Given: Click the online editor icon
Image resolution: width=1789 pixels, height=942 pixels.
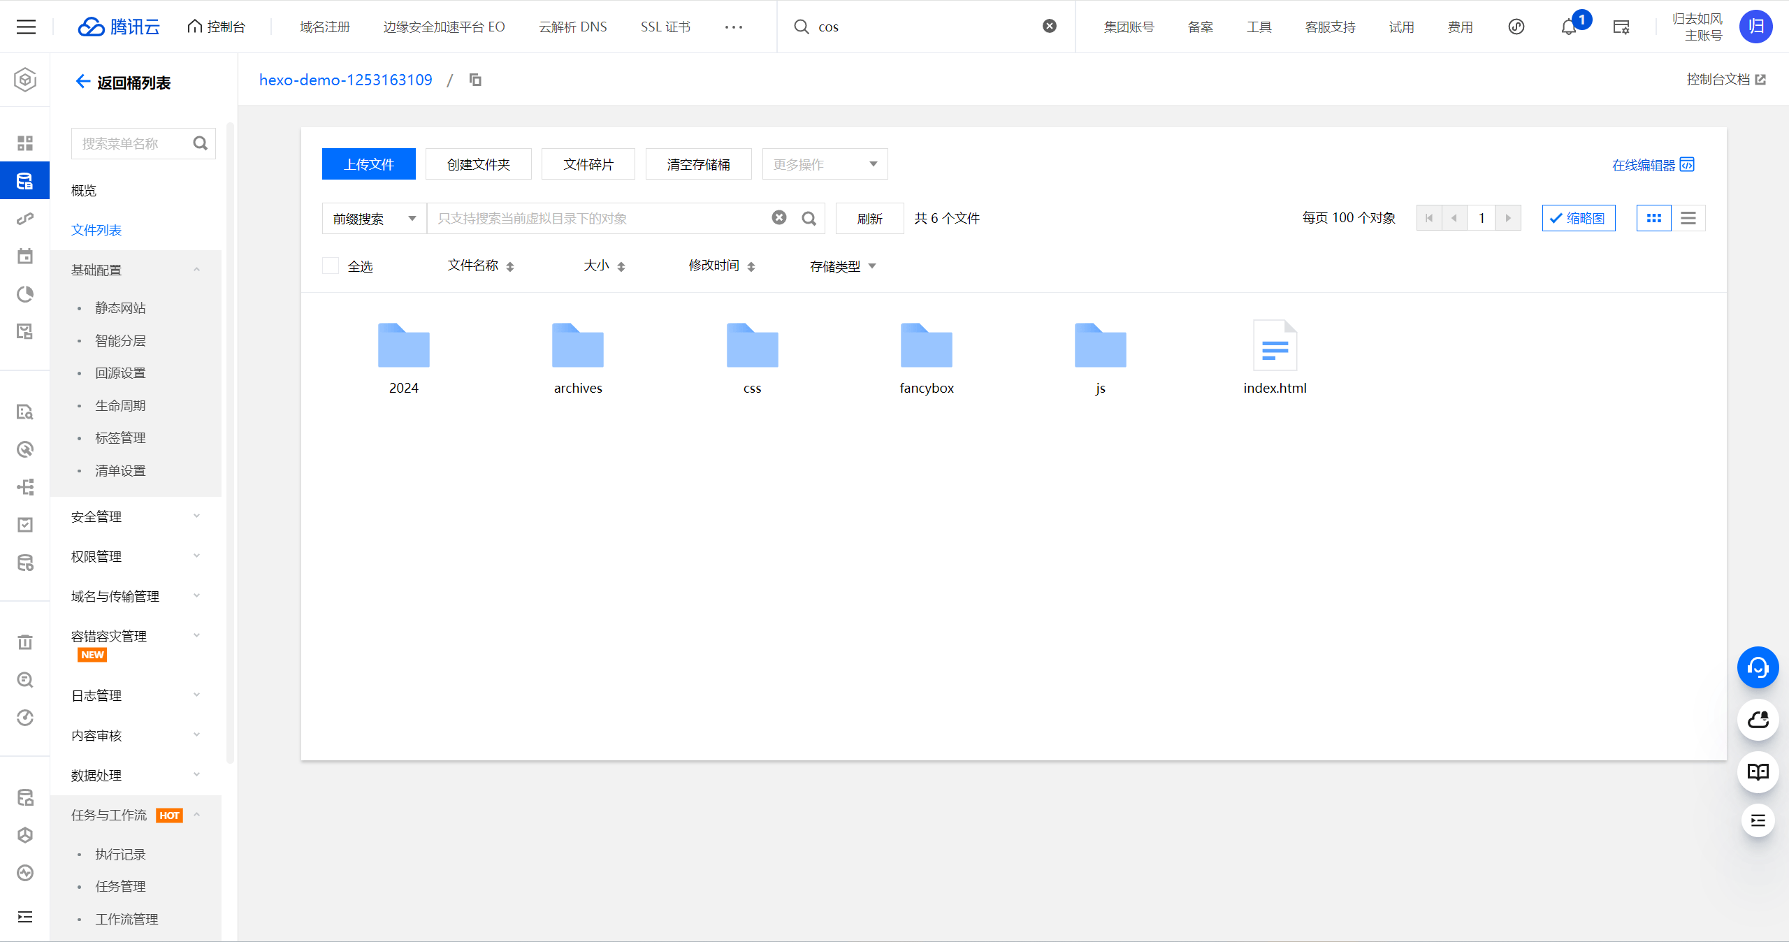Looking at the screenshot, I should [x=1688, y=164].
